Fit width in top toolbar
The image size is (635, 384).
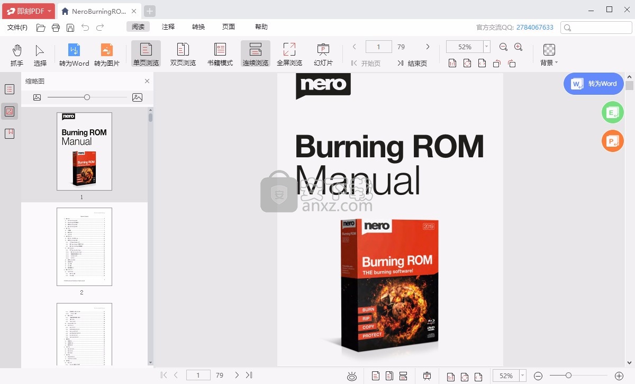click(x=482, y=64)
